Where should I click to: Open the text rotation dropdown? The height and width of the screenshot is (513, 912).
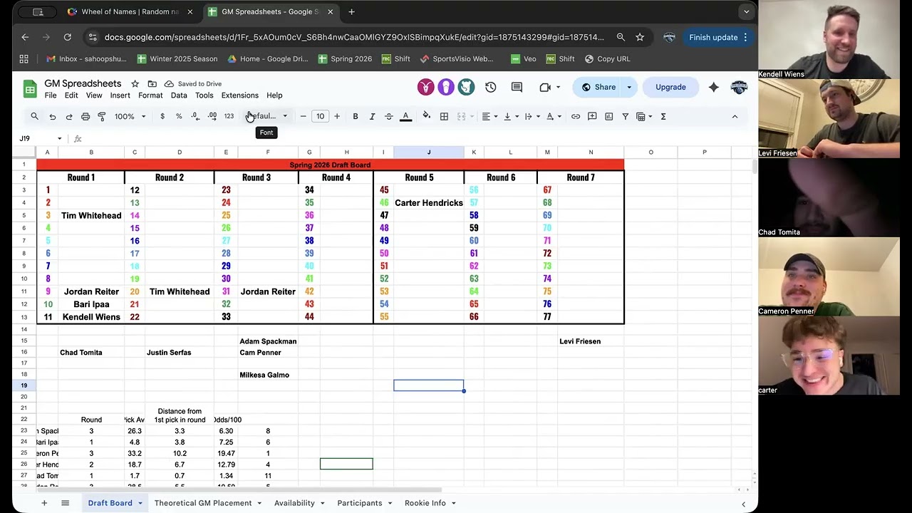553,116
